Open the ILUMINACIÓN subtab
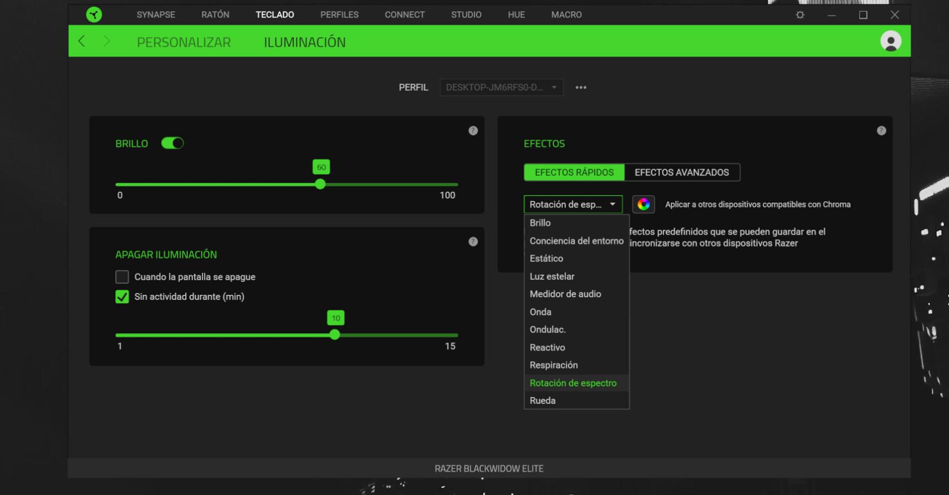The image size is (949, 495). coord(305,42)
